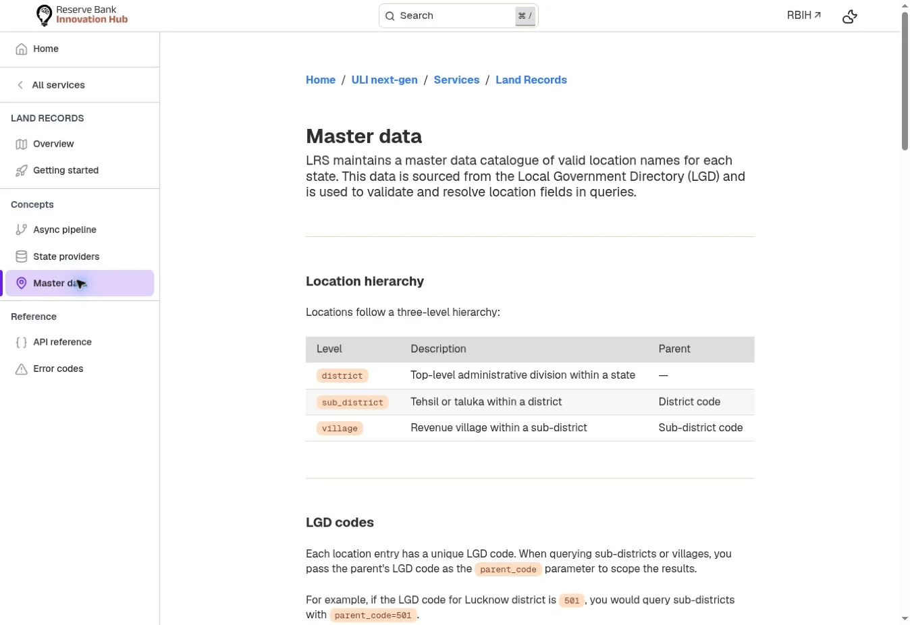Click the Getting started rocket icon

[22, 171]
